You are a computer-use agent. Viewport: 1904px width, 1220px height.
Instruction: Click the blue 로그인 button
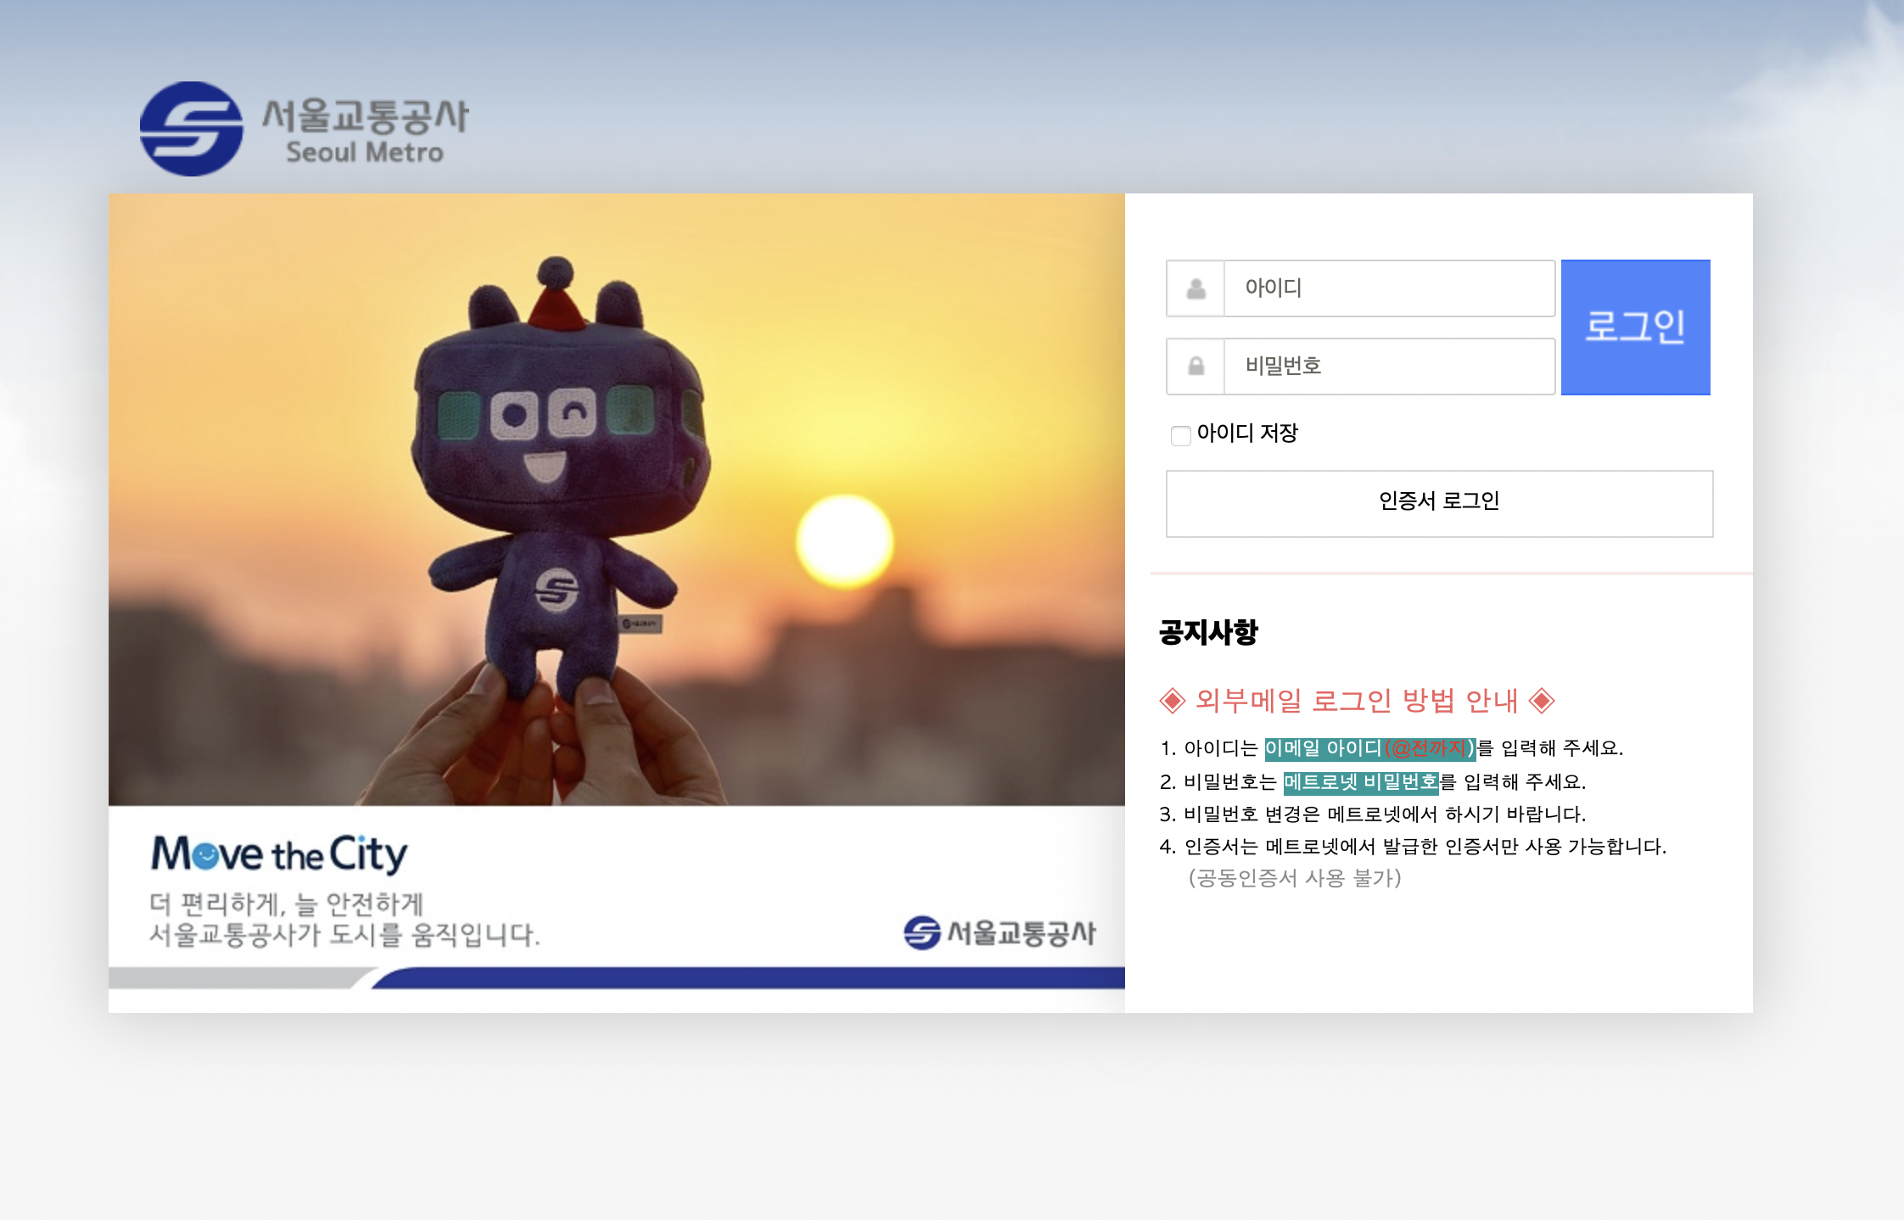click(1635, 327)
